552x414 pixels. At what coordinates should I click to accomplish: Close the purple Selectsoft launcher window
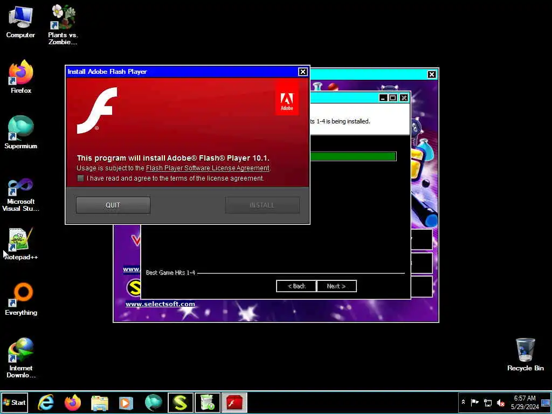click(432, 74)
